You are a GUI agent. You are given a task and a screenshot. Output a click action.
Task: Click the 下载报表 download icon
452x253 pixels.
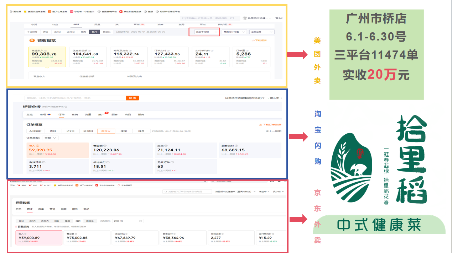(253, 40)
